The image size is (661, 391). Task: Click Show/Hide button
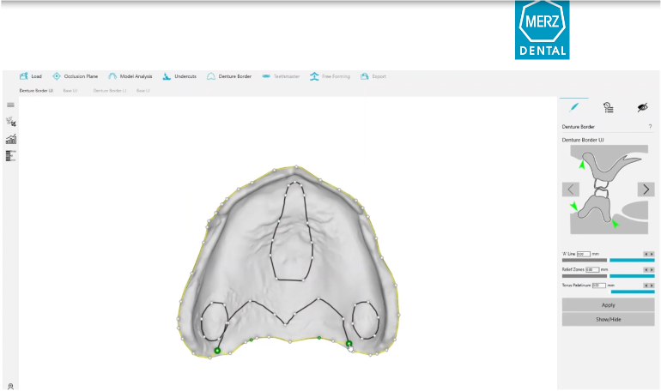pyautogui.click(x=608, y=319)
